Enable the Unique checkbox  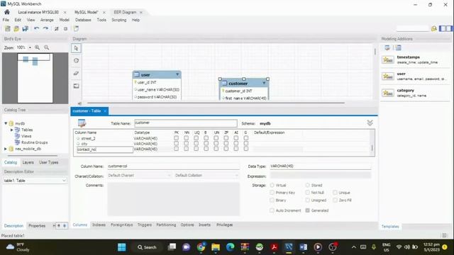pyautogui.click(x=335, y=193)
